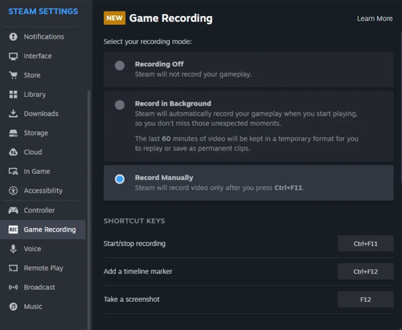Switch to Music settings

click(x=43, y=307)
